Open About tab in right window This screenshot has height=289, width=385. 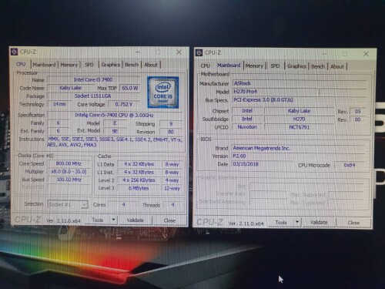(x=337, y=66)
